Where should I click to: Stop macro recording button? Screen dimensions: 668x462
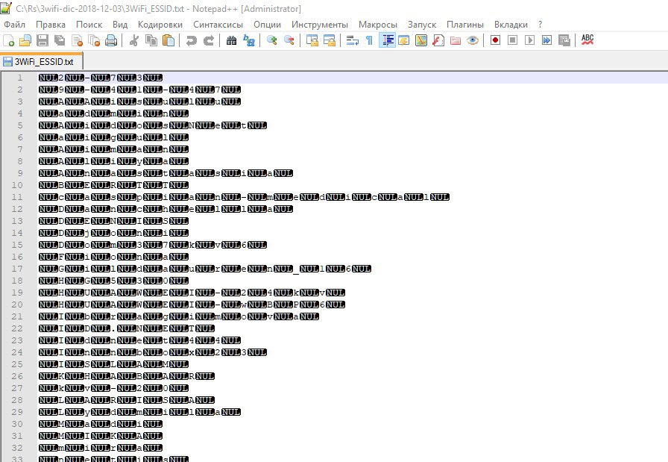pos(512,40)
